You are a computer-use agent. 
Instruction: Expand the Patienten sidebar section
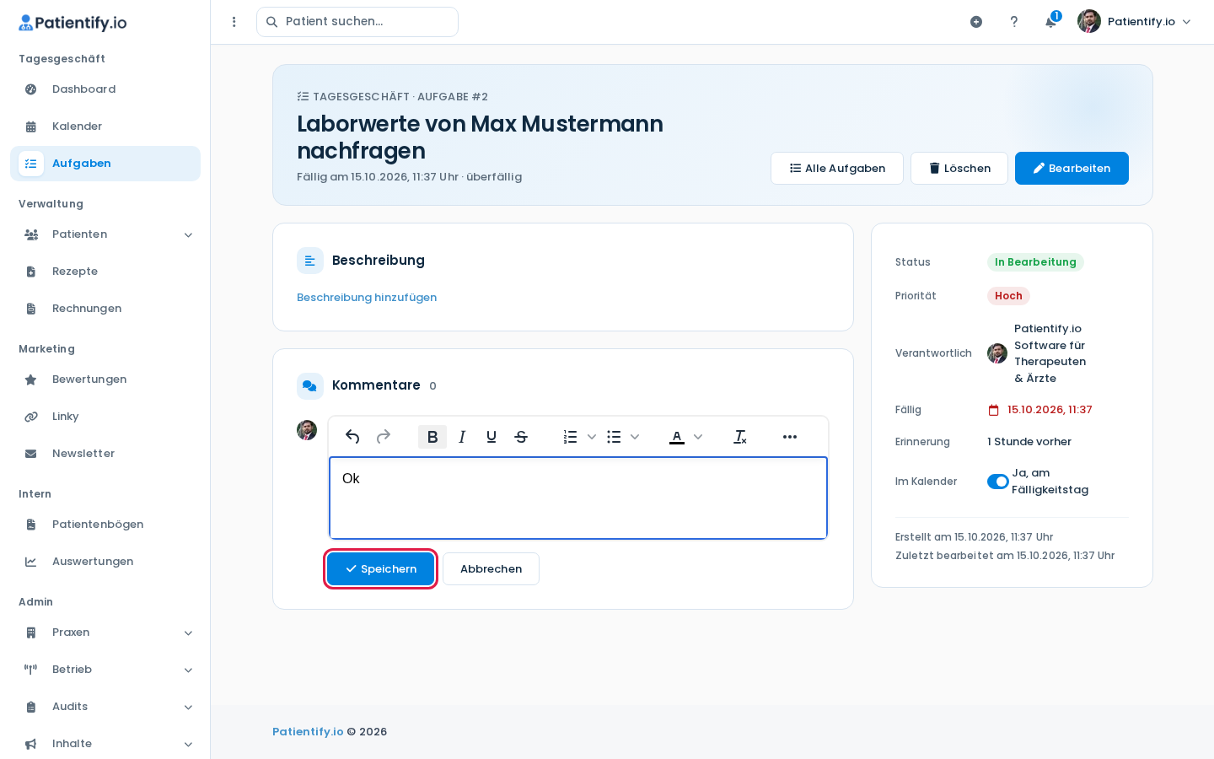tap(105, 234)
